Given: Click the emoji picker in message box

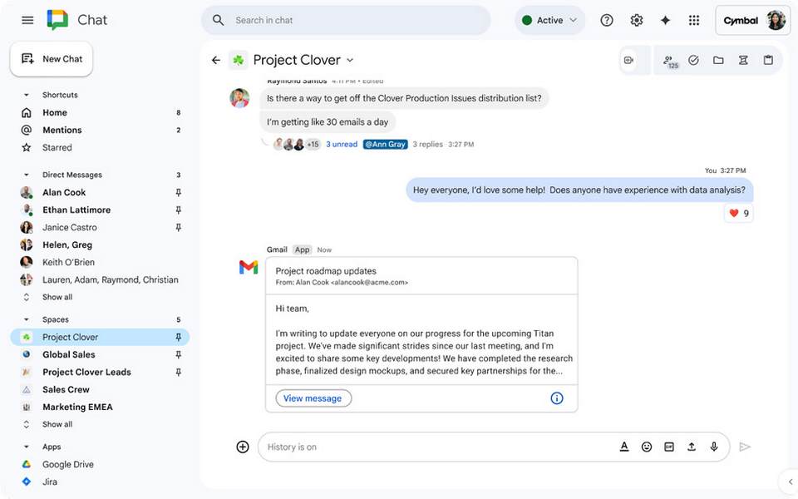Looking at the screenshot, I should coord(647,447).
